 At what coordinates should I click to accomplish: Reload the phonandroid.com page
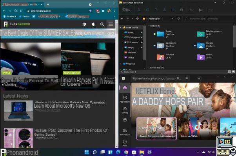(x=16, y=11)
